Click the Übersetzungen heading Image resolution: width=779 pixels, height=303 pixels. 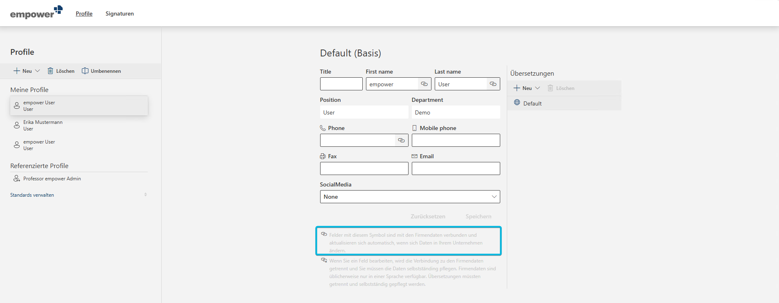pos(532,74)
